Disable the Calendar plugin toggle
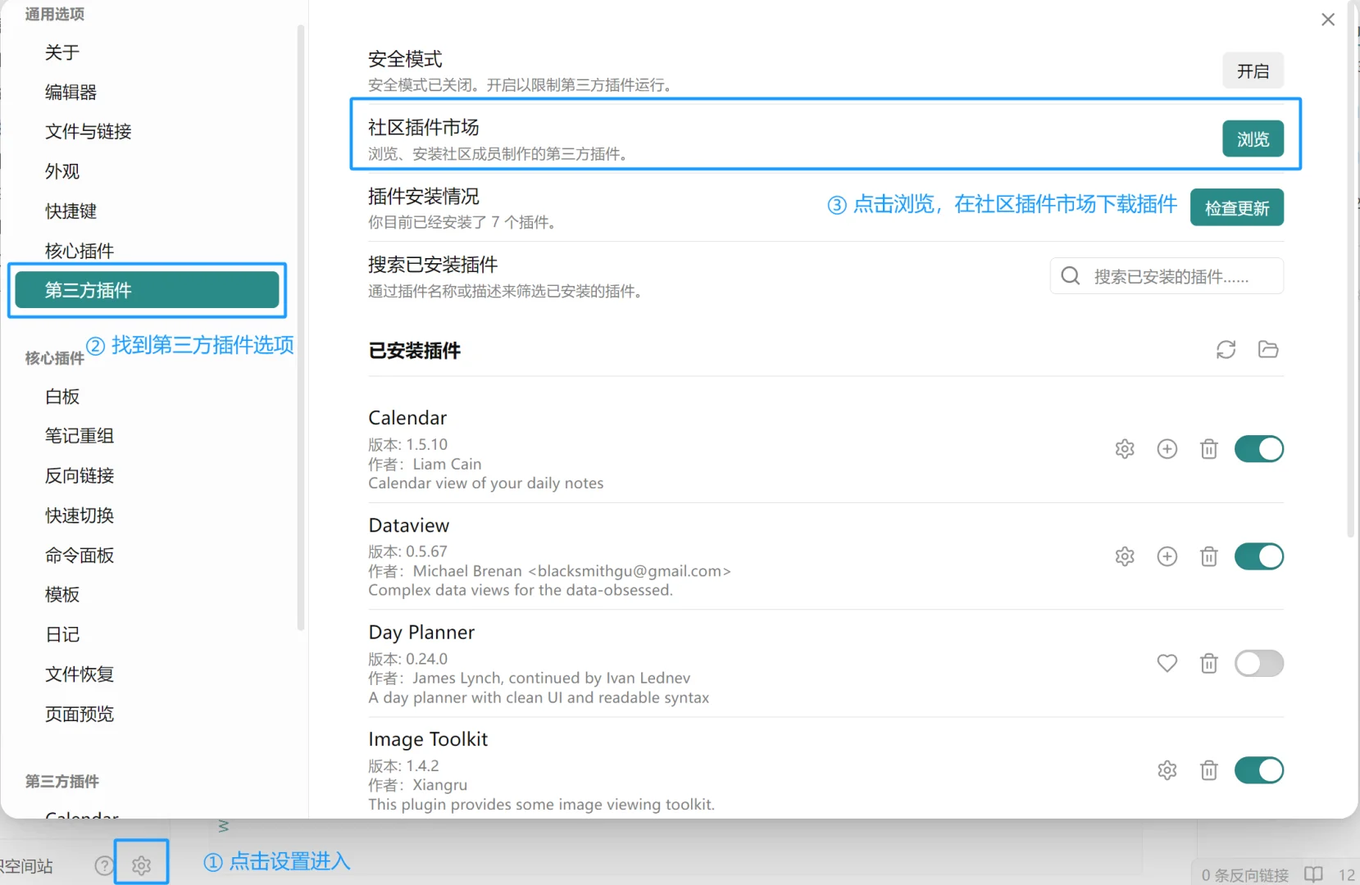This screenshot has height=885, width=1360. [1259, 448]
